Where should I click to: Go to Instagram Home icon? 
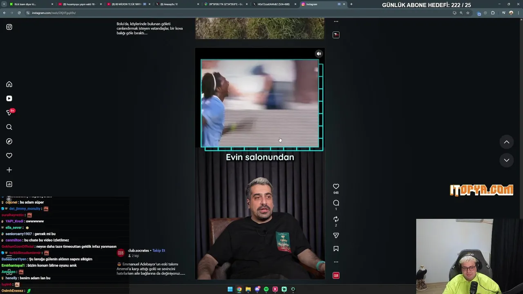click(9, 84)
